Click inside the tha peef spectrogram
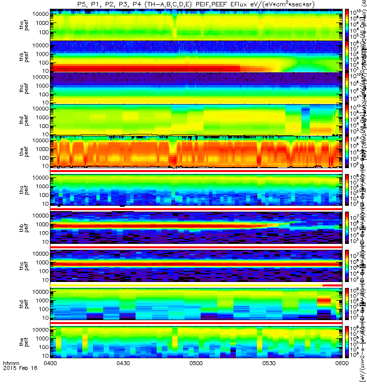 click(x=196, y=25)
